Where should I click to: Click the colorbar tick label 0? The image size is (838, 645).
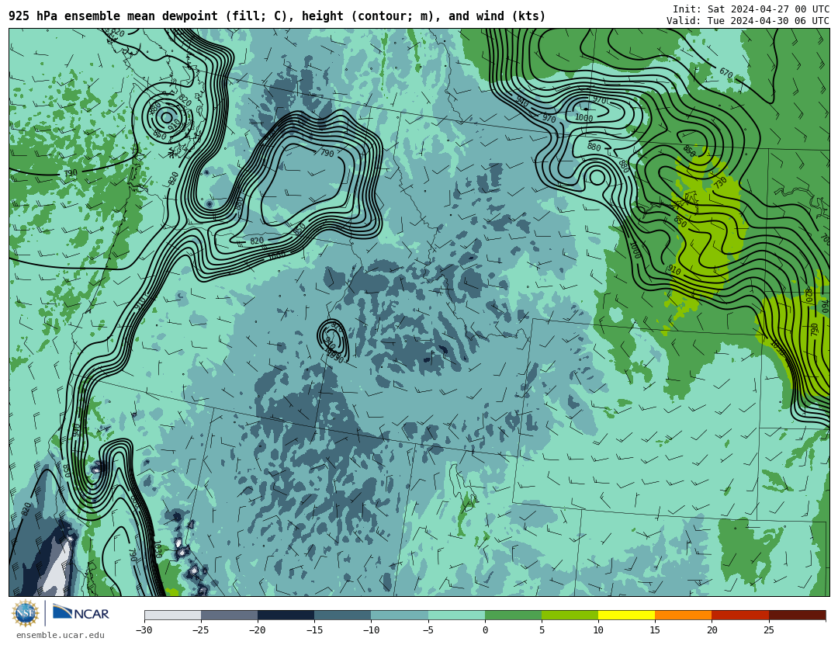coord(485,630)
